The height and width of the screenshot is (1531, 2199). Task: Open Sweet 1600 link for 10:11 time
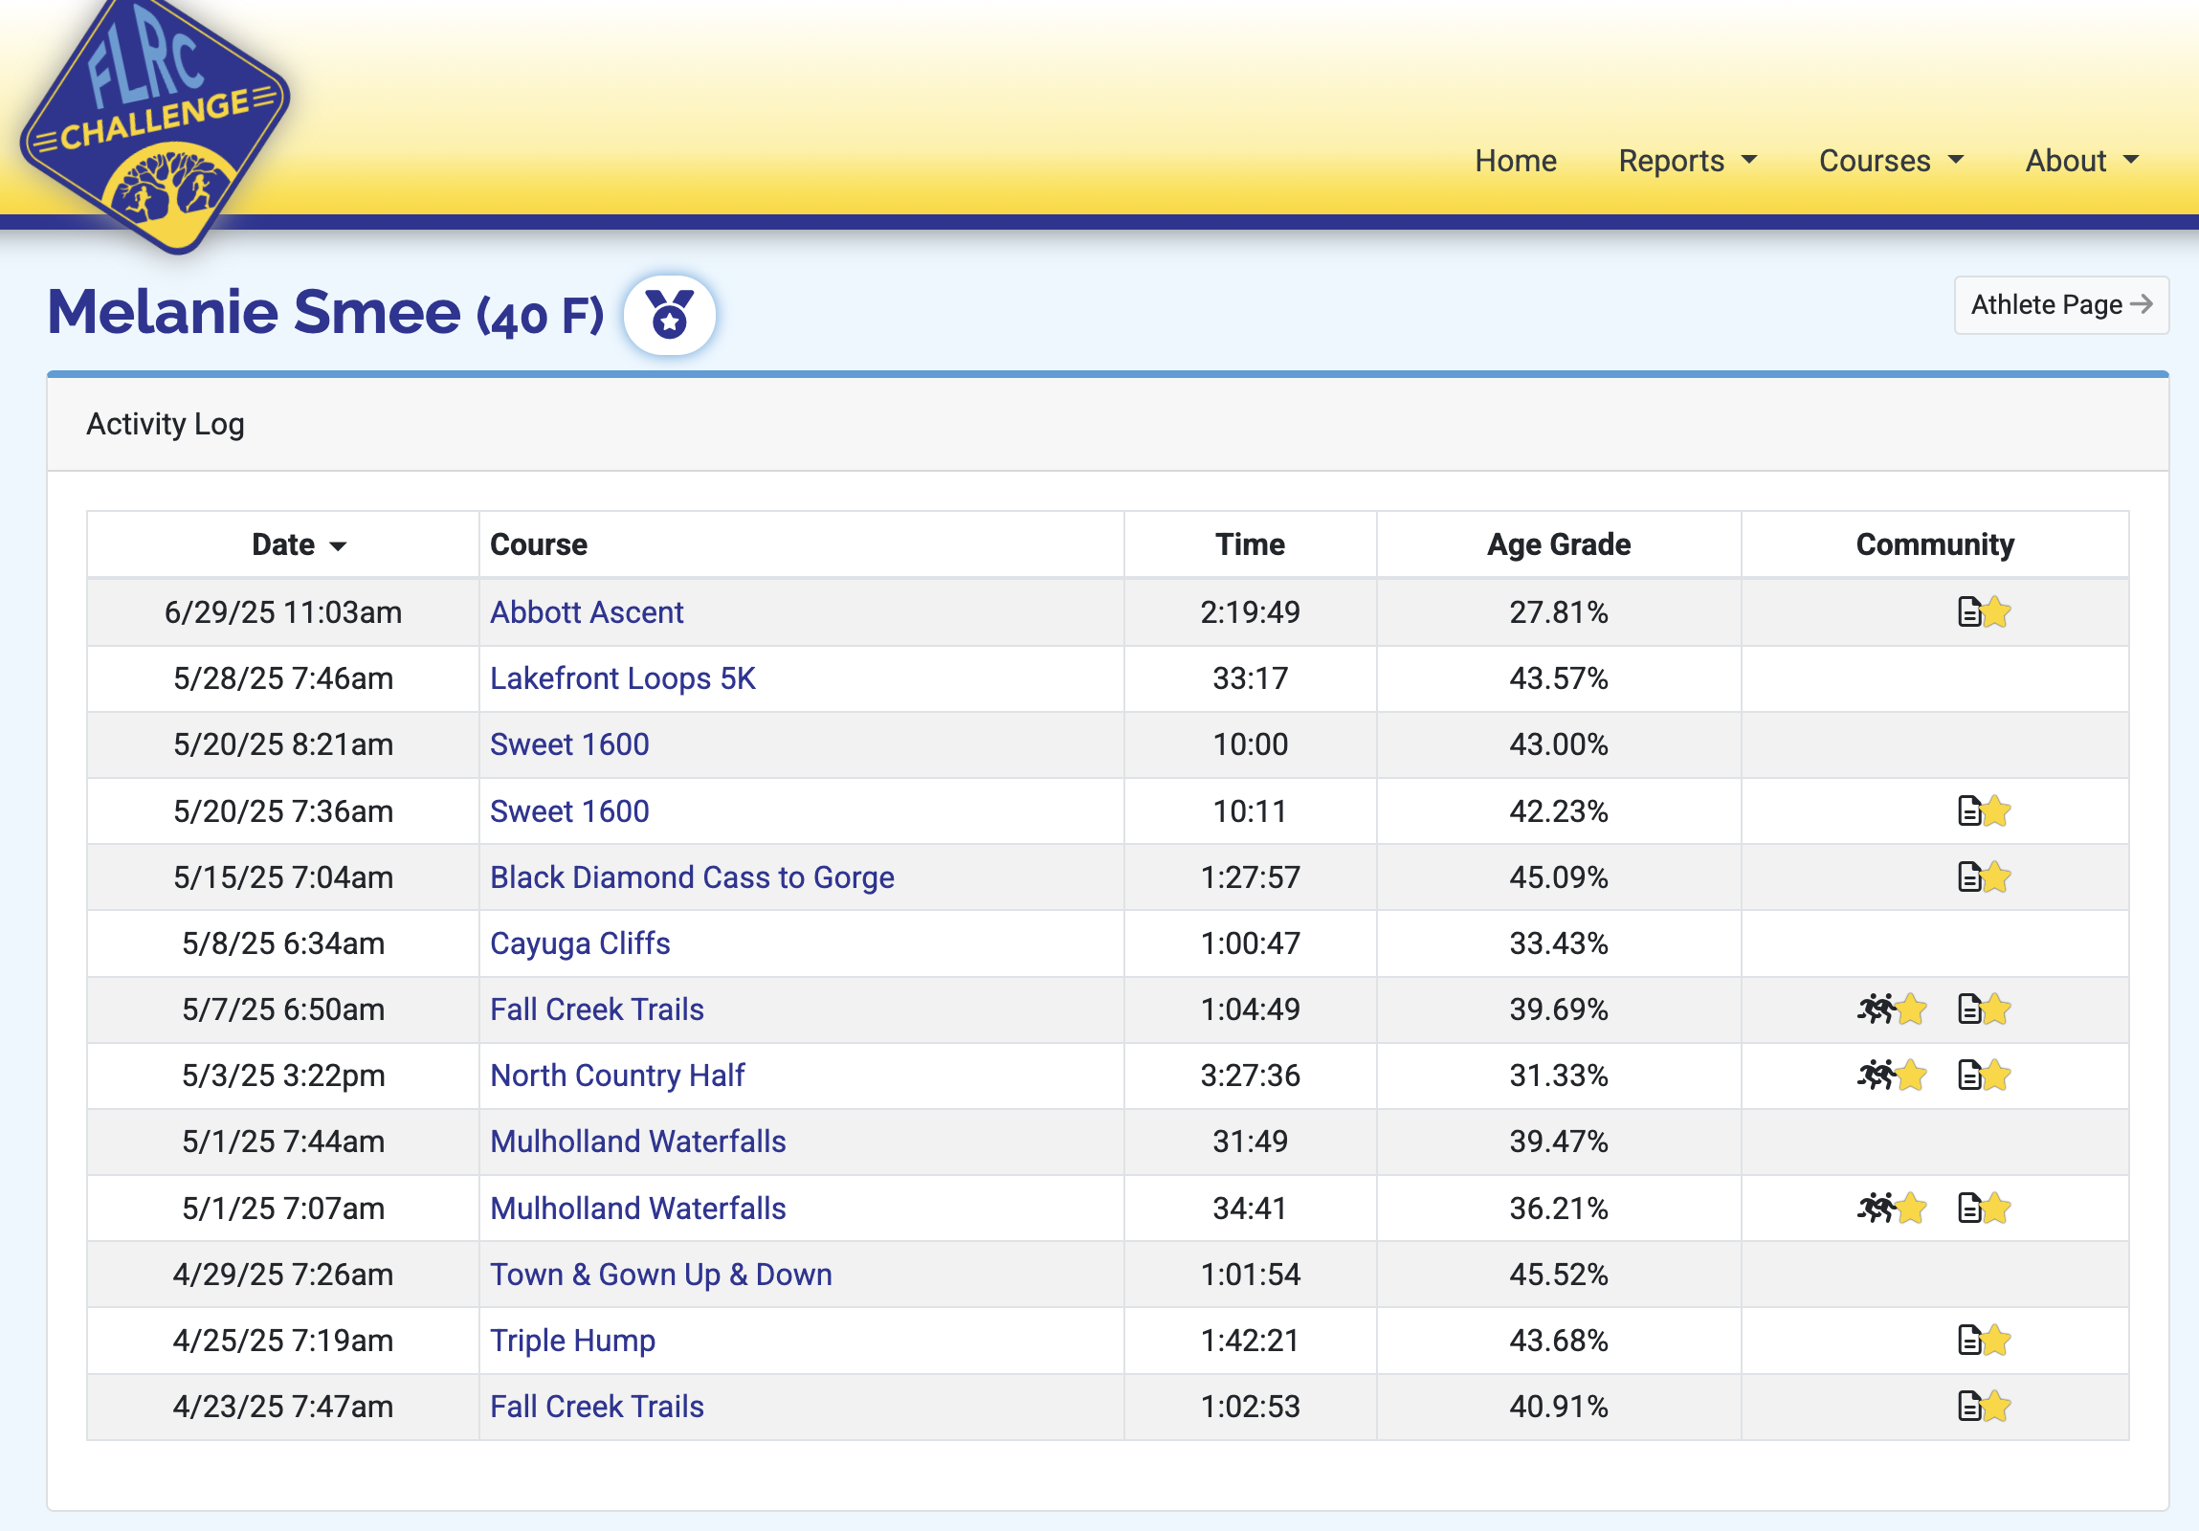tap(569, 811)
